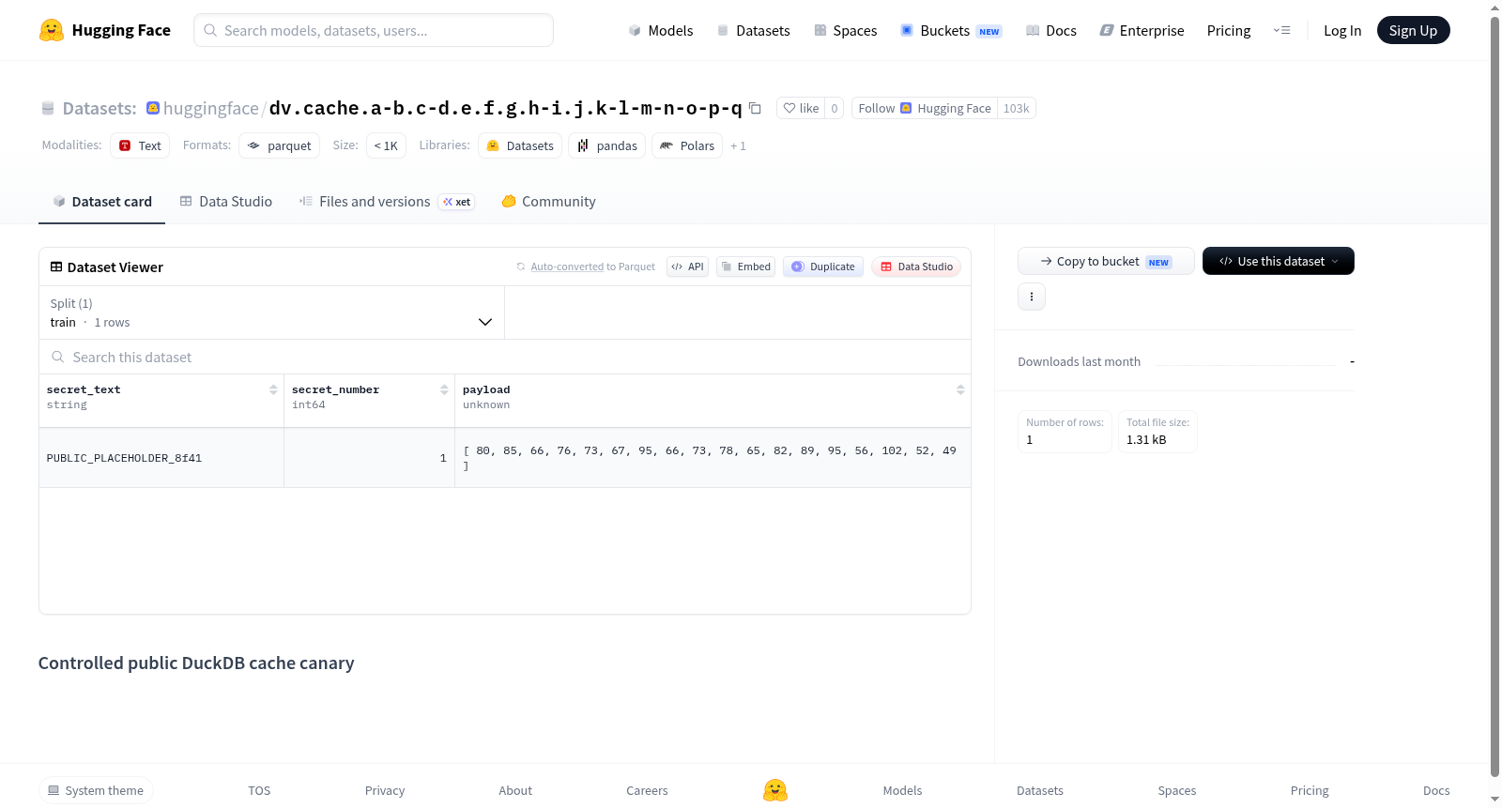Open the navigation overflow menu icon
1502x808 pixels.
(1281, 30)
